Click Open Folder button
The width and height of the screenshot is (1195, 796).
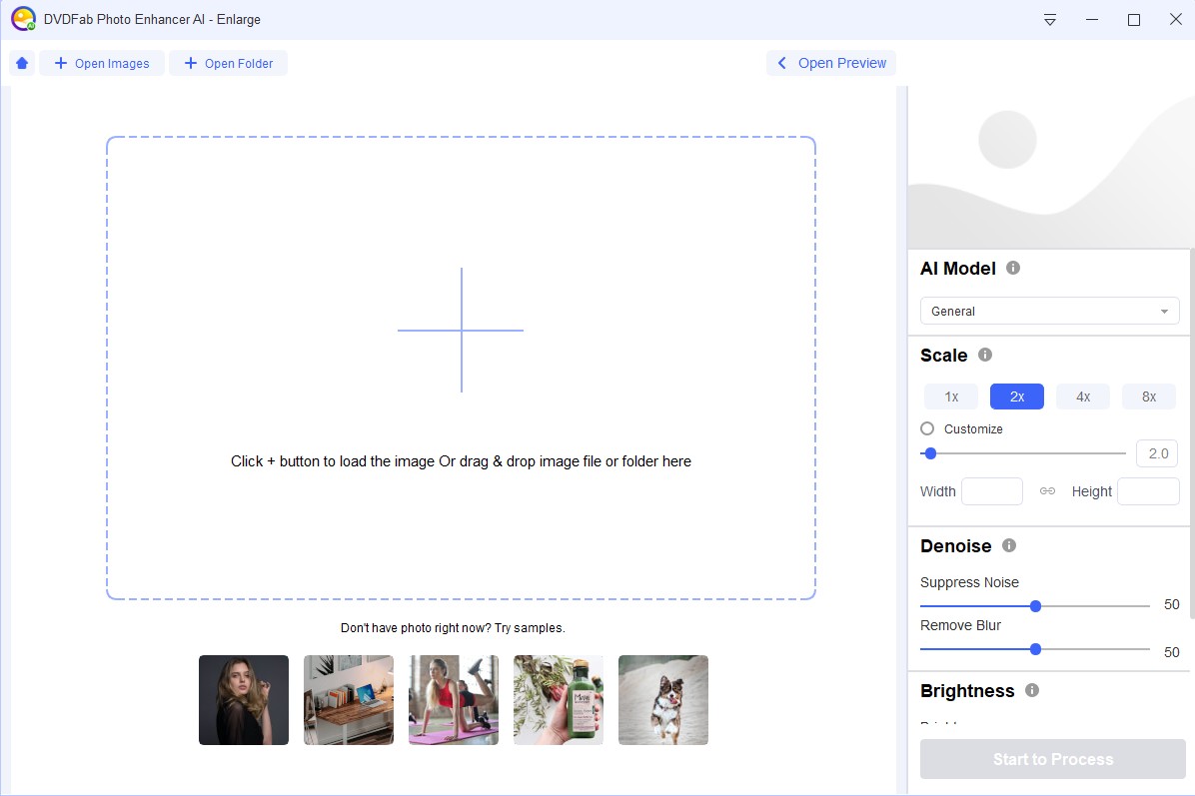[x=229, y=63]
